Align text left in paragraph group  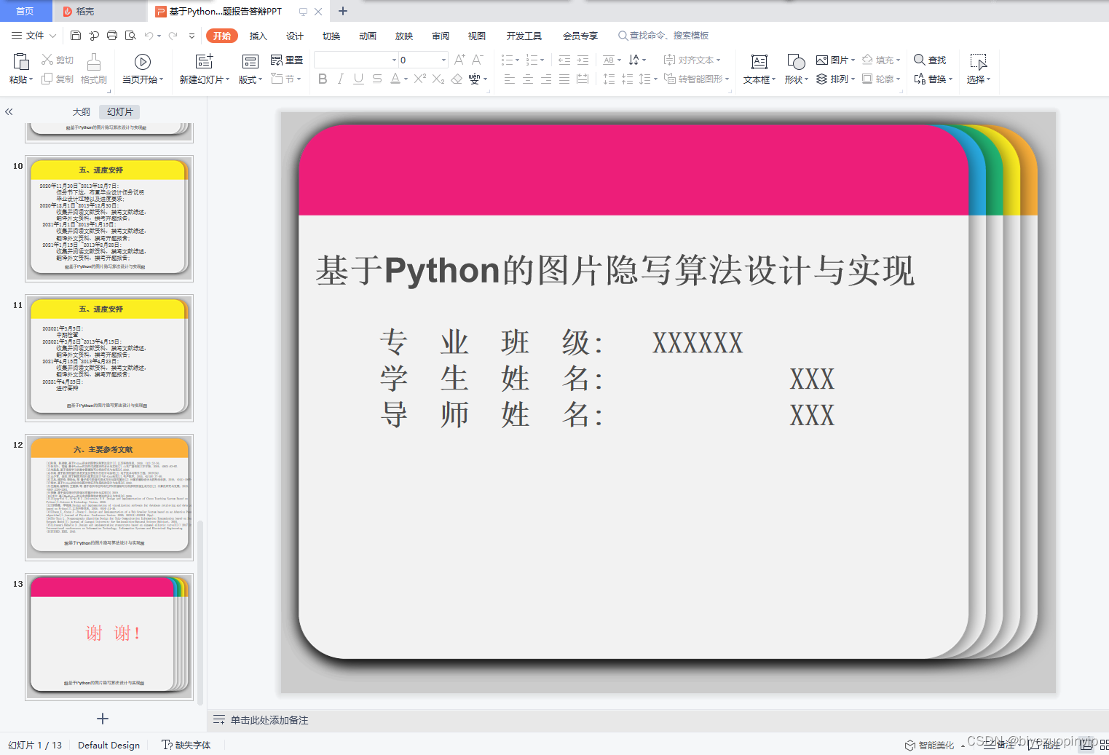[x=510, y=79]
